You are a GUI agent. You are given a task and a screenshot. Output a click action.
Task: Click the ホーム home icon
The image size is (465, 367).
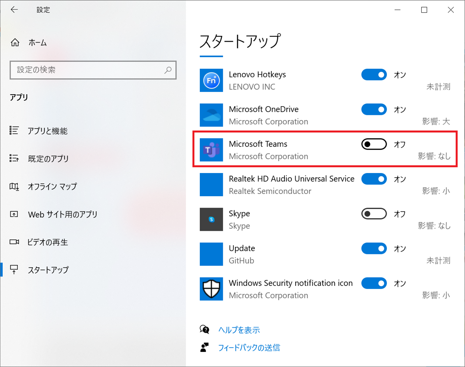15,42
